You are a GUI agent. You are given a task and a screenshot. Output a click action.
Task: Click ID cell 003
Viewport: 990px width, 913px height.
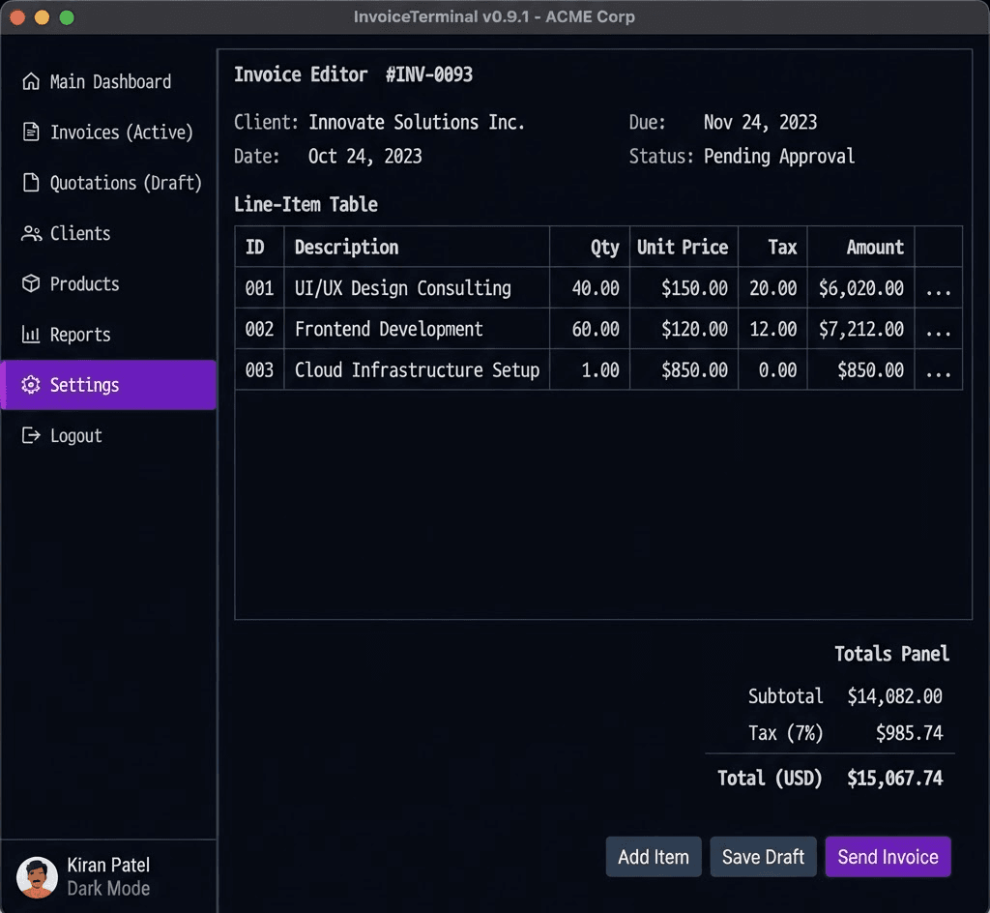[259, 370]
